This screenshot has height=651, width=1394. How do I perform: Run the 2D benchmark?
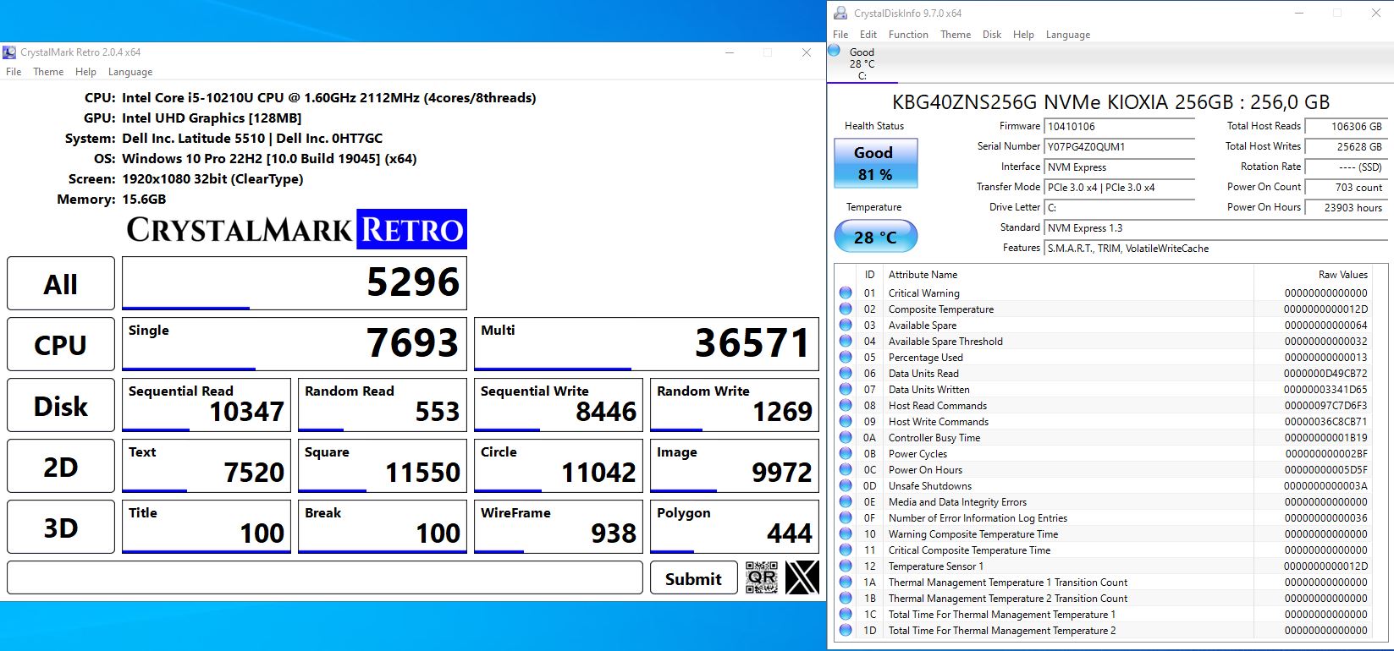(61, 466)
